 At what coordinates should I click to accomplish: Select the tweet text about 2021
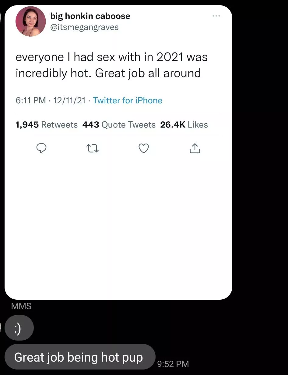tap(111, 65)
